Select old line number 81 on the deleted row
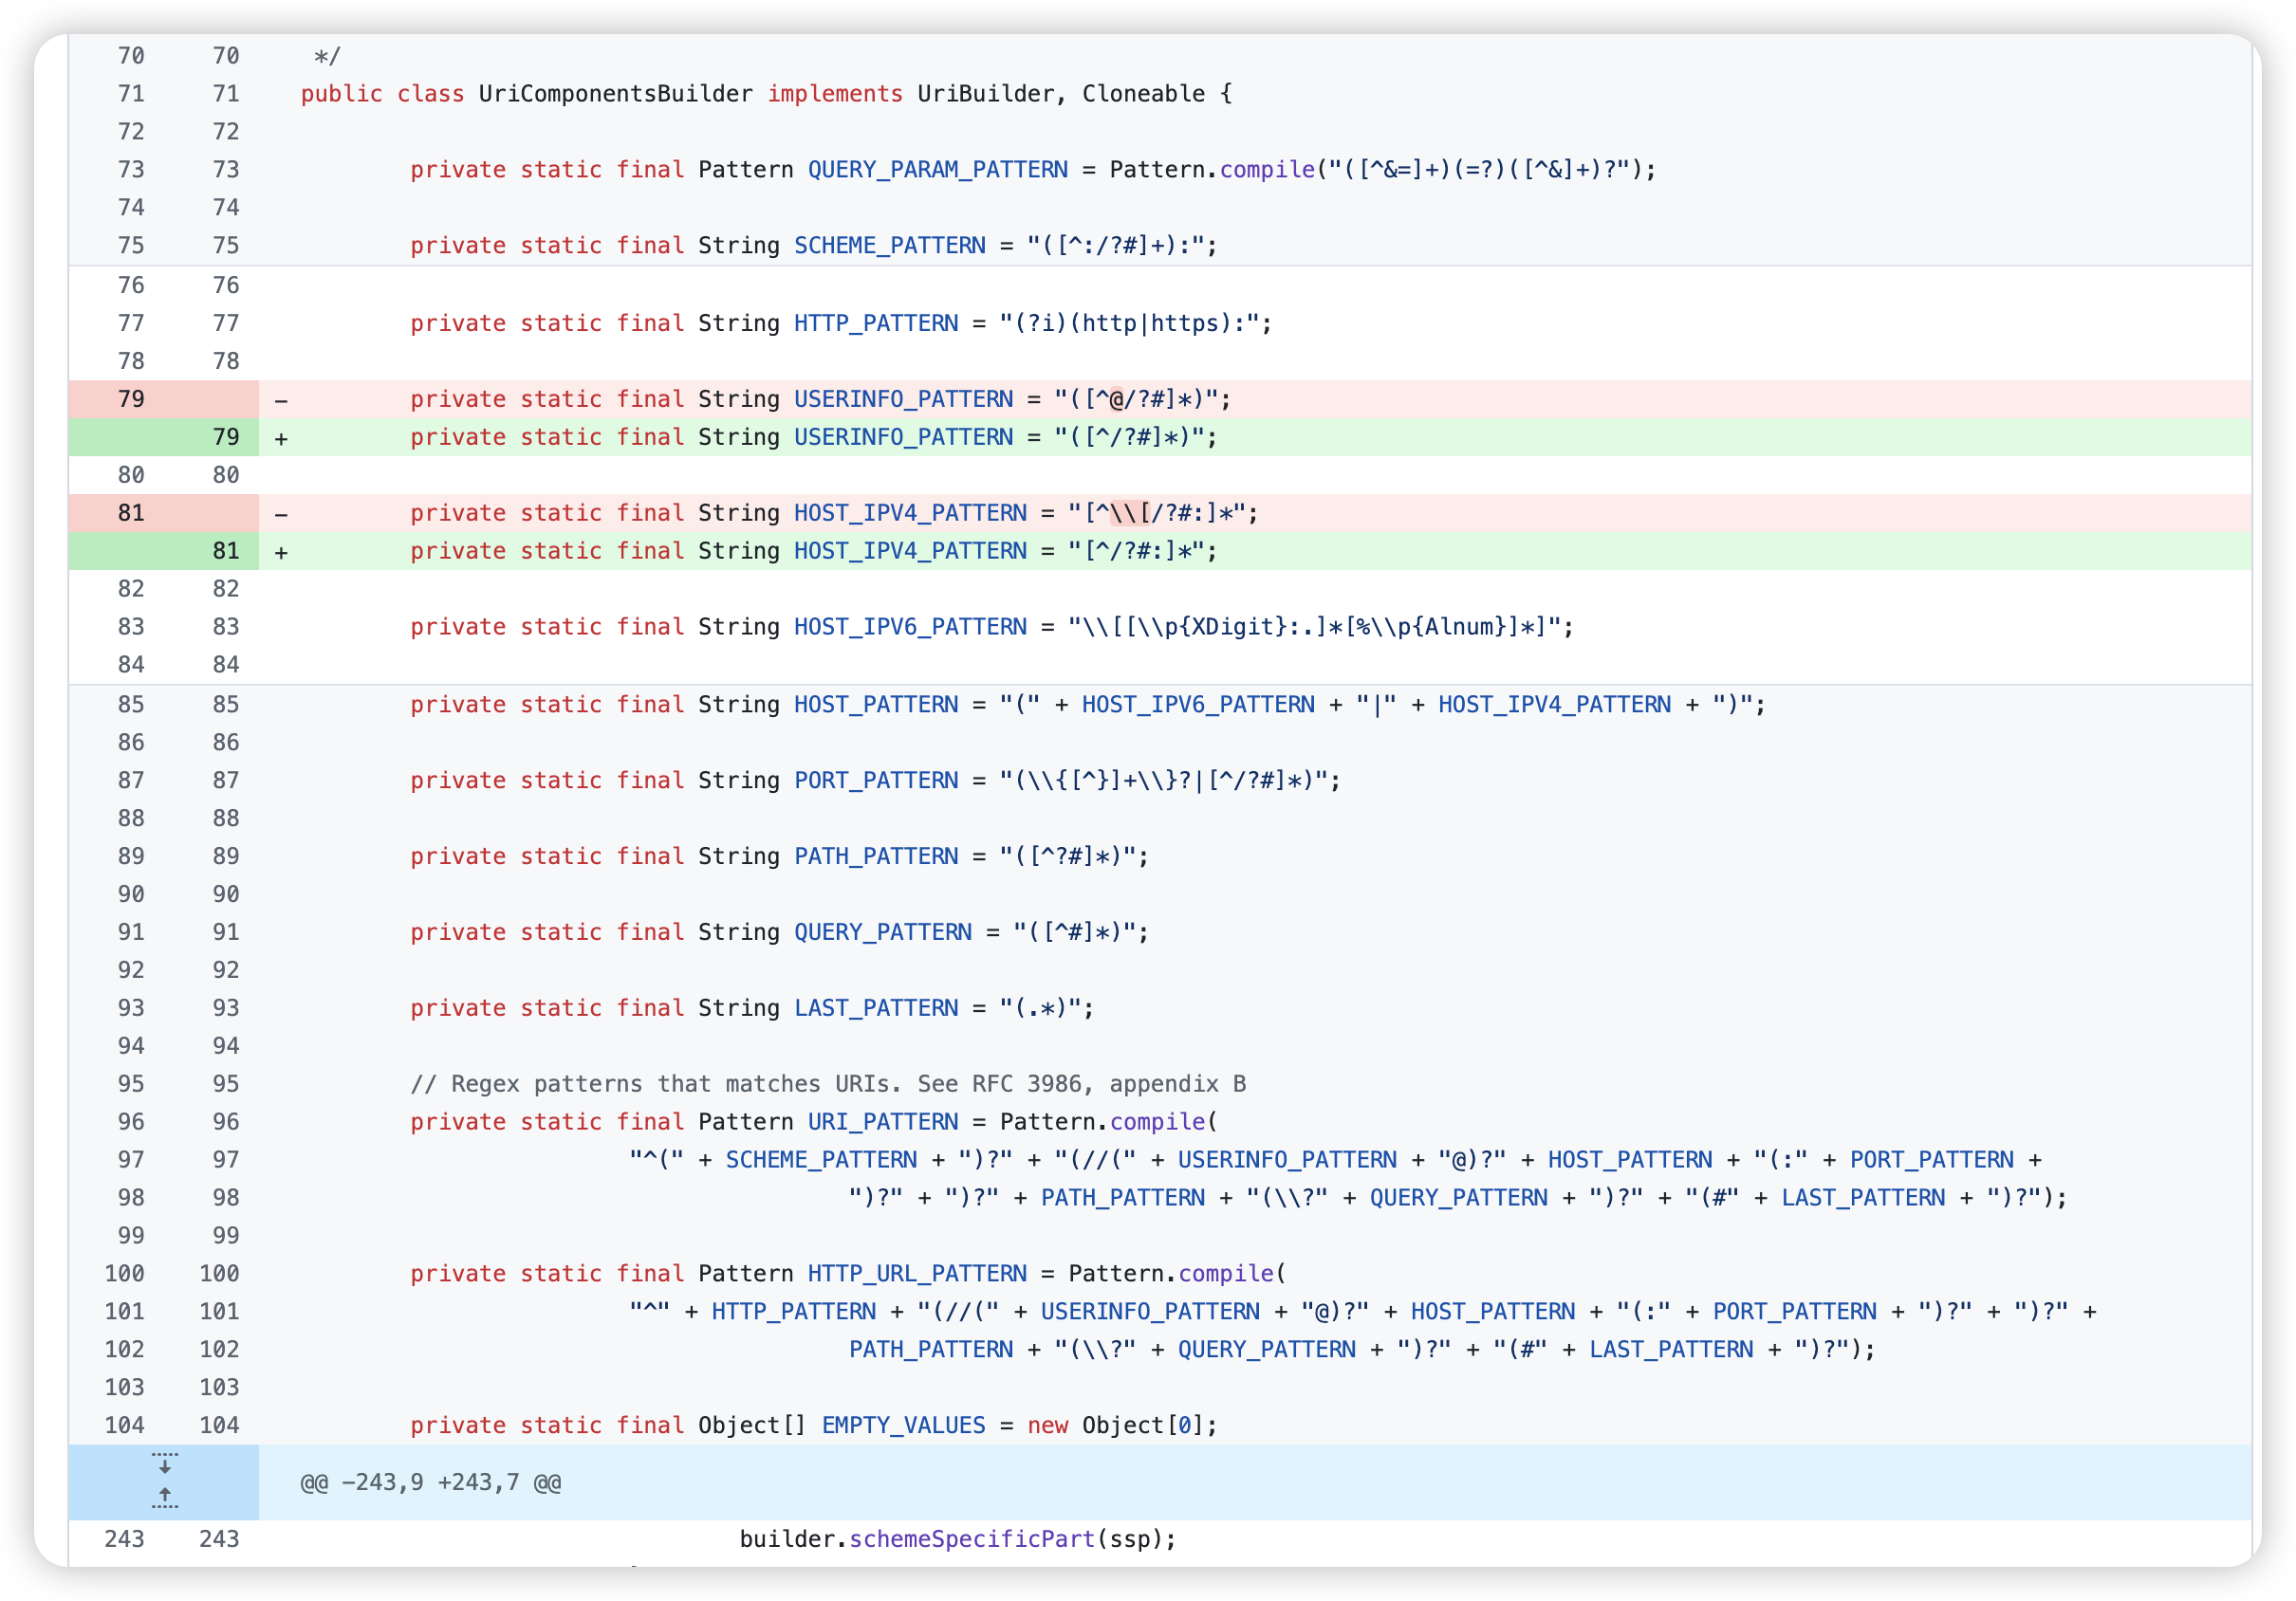This screenshot has width=2296, height=1601. [x=131, y=513]
